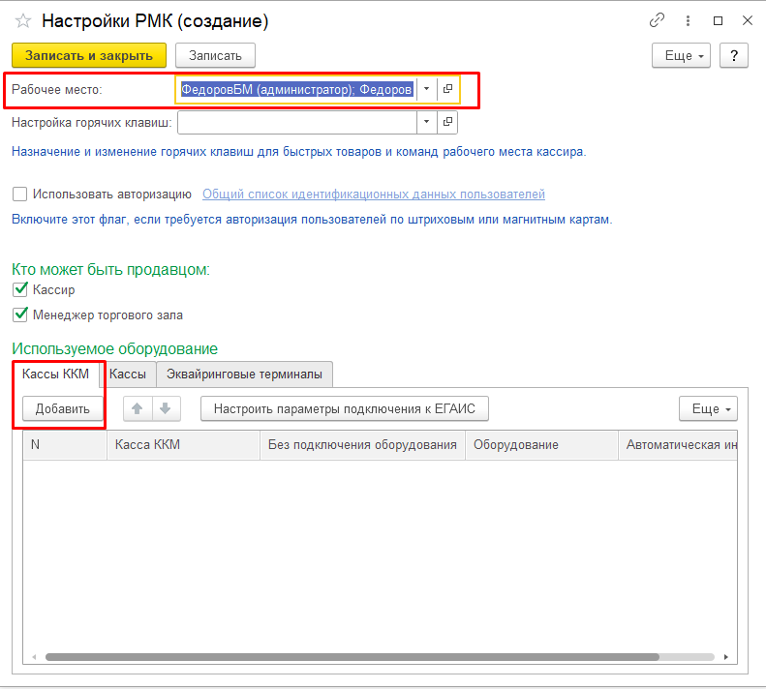This screenshot has height=689, width=766.
Task: Open the vertical dots window menu
Action: click(x=689, y=20)
